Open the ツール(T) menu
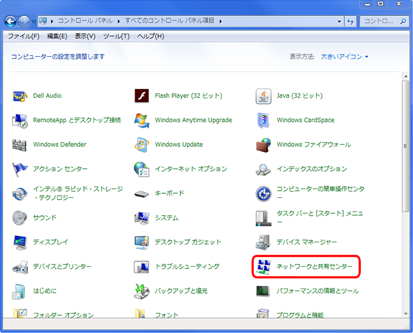The image size is (413, 333). 116,36
